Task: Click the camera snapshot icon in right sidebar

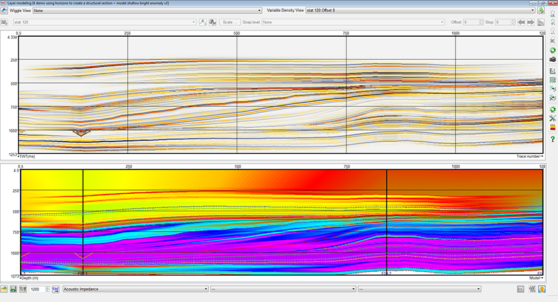Action: click(x=552, y=59)
